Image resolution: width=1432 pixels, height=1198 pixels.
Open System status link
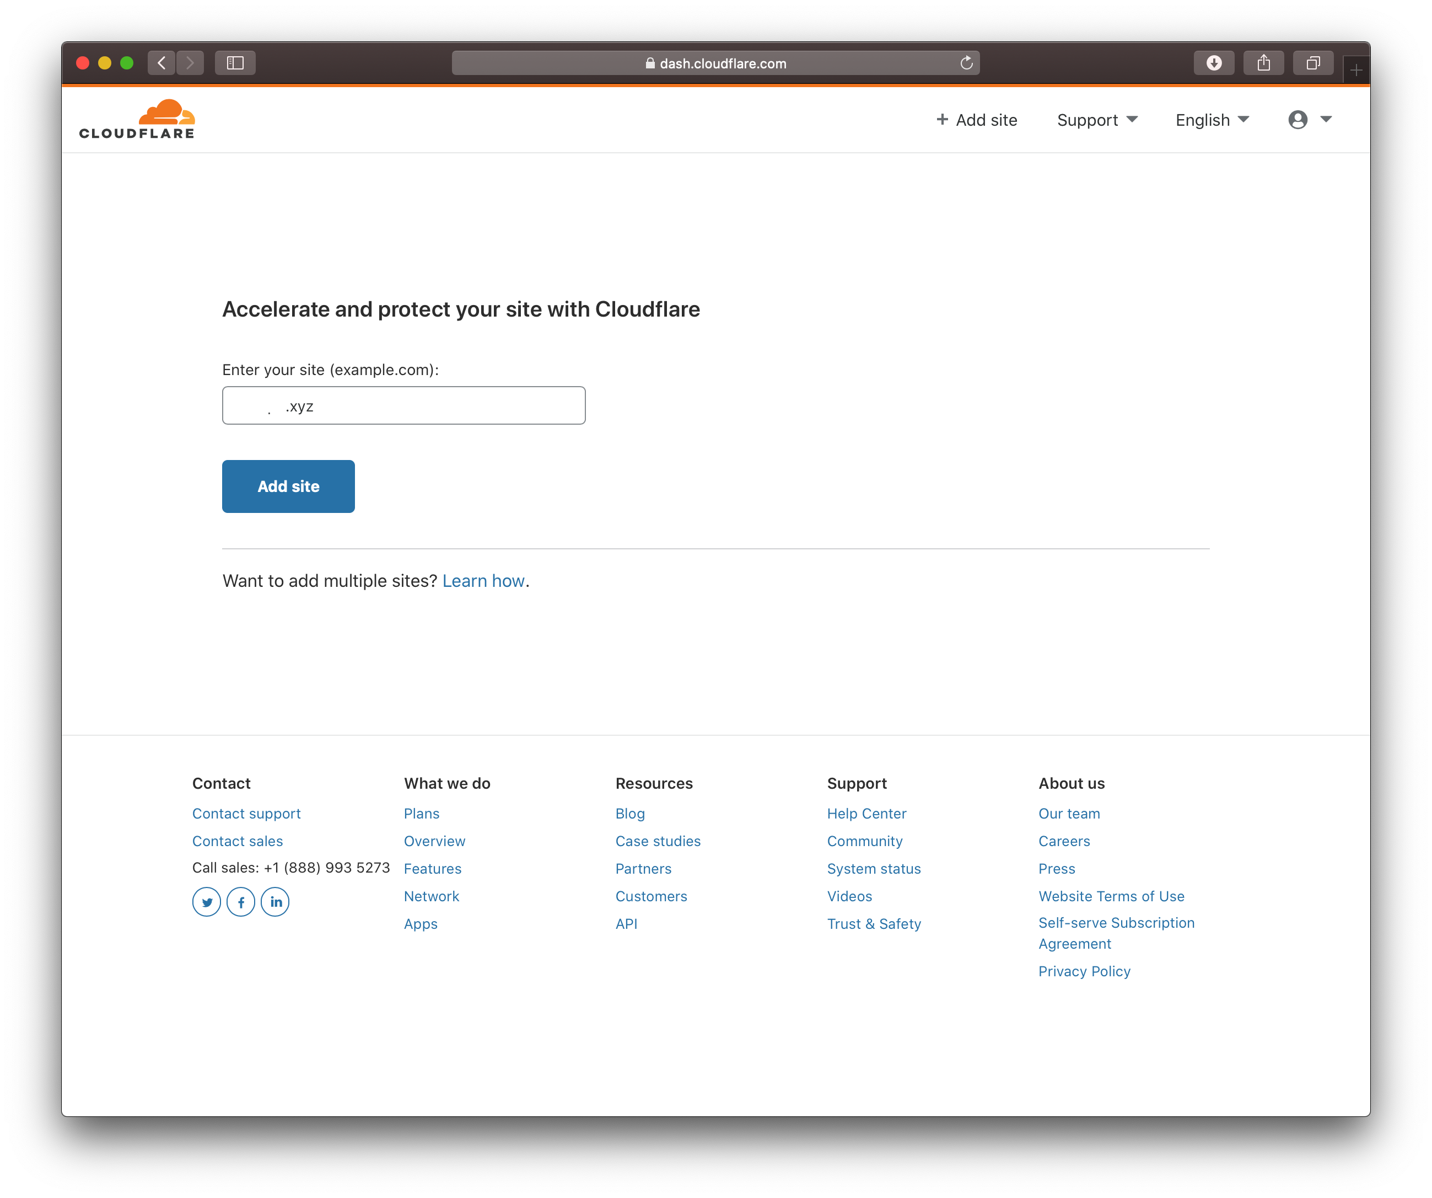tap(874, 869)
